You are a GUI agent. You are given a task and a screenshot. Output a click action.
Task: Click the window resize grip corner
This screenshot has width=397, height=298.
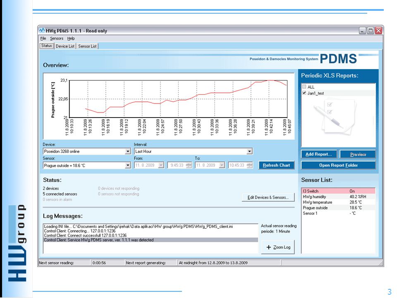381,264
